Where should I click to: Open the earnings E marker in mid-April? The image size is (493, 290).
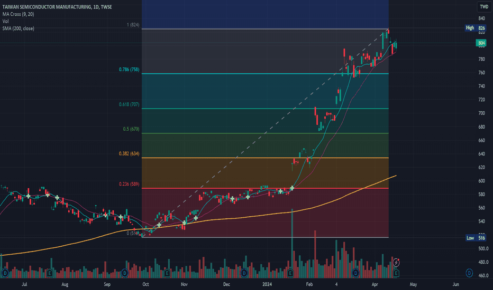tap(396, 273)
